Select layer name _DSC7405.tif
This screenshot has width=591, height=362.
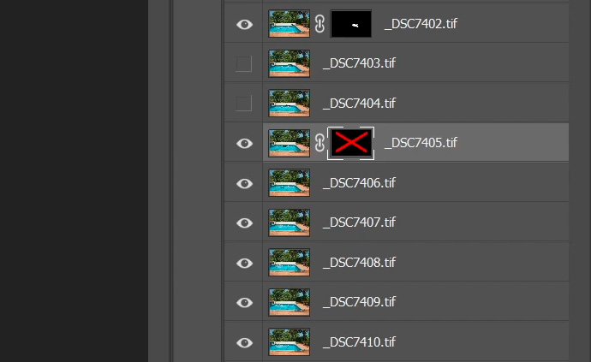pyautogui.click(x=421, y=143)
